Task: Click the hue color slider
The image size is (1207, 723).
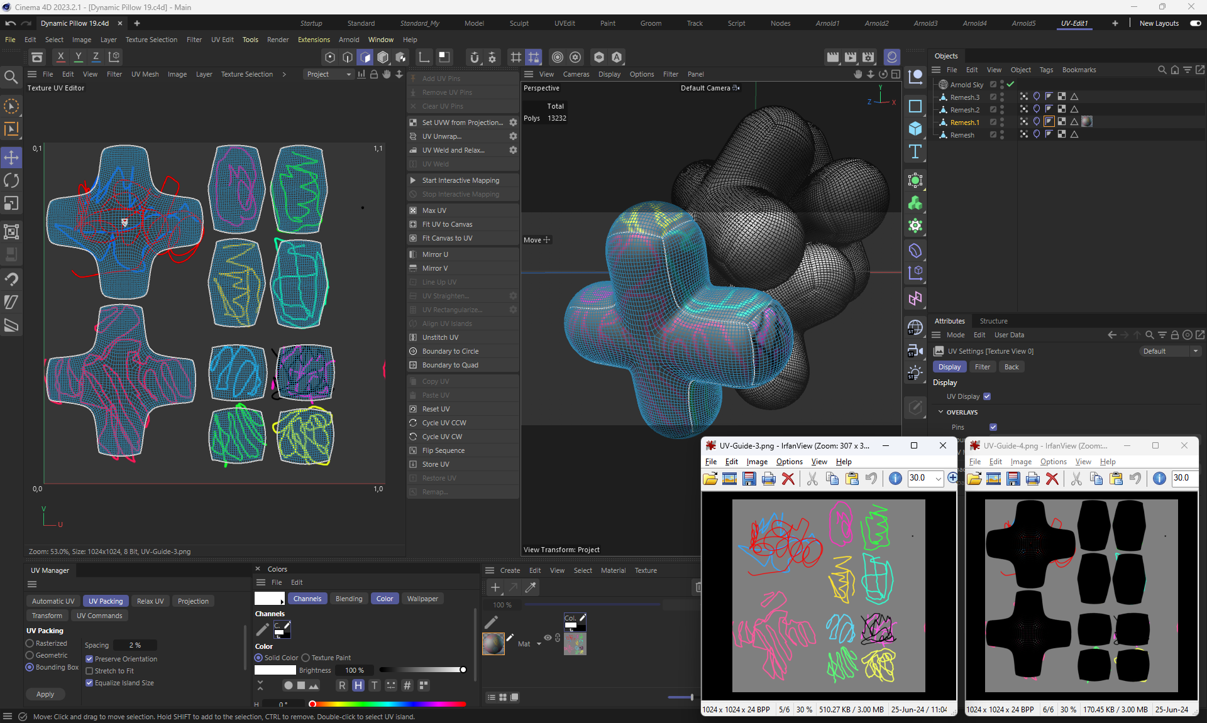Action: 389,704
